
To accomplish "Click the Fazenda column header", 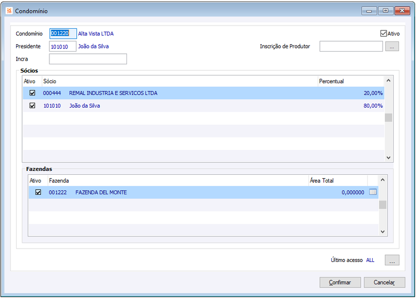I will [x=178, y=181].
